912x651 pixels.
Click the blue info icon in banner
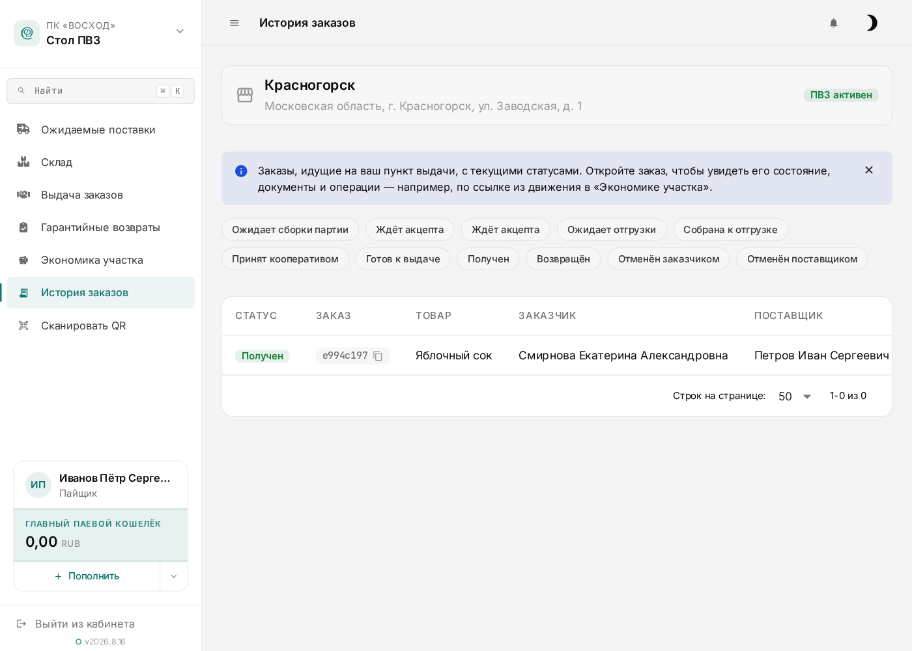[241, 171]
